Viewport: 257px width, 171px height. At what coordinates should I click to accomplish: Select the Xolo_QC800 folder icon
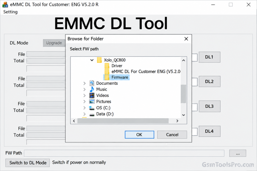point(99,60)
